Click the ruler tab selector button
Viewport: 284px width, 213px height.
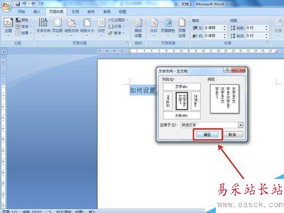(x=4, y=51)
